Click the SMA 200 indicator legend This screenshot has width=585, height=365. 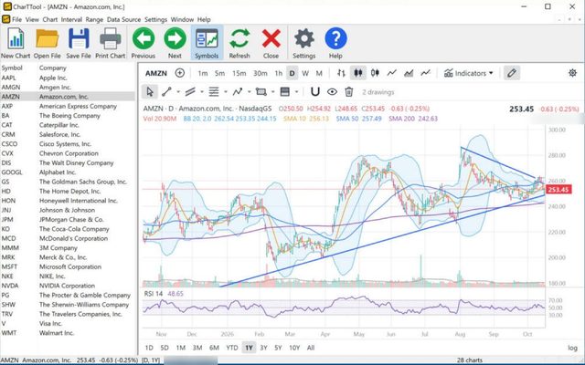pos(413,119)
